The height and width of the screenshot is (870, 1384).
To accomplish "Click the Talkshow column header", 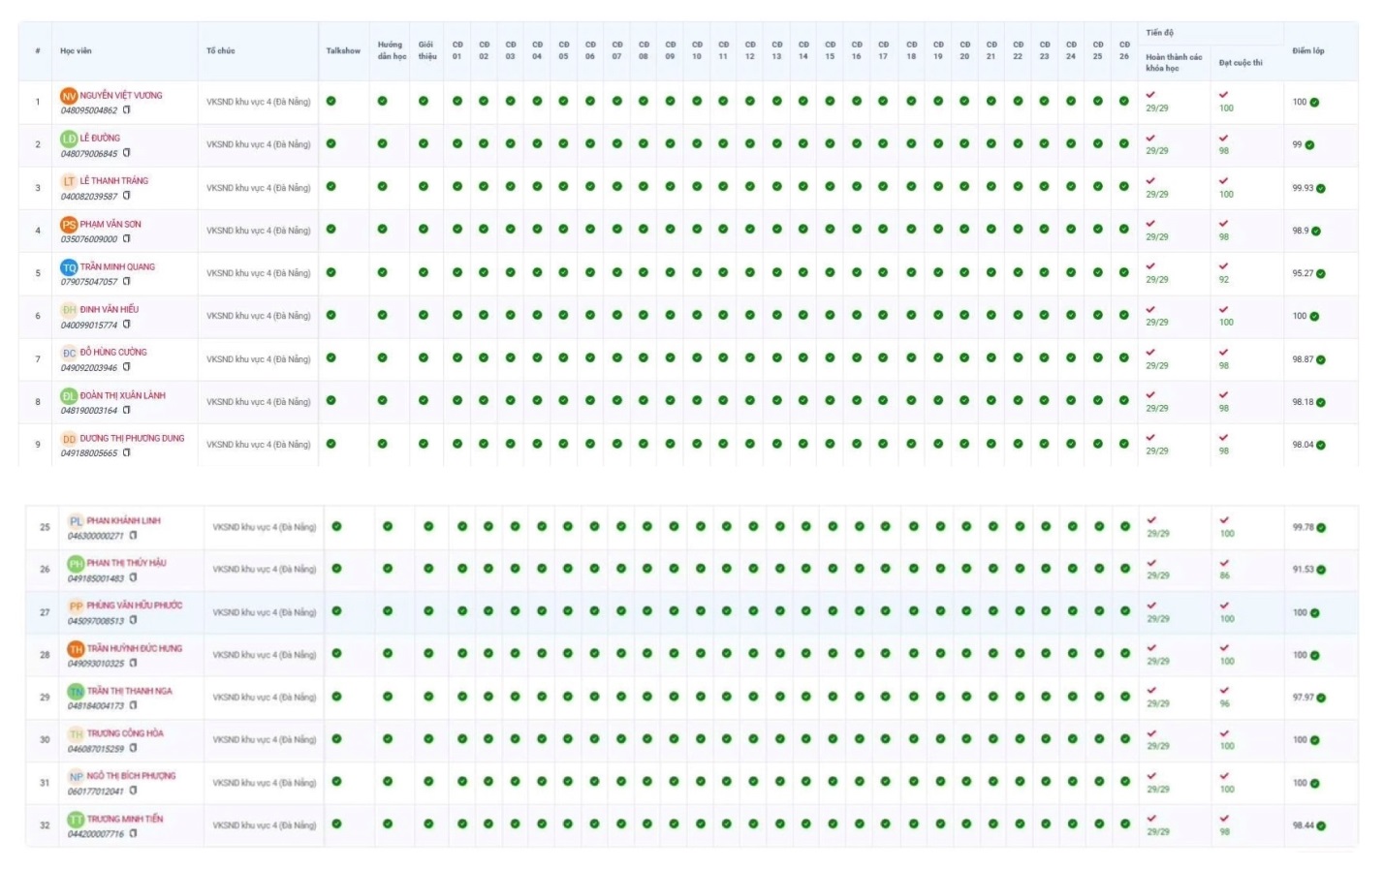I will click(x=343, y=50).
